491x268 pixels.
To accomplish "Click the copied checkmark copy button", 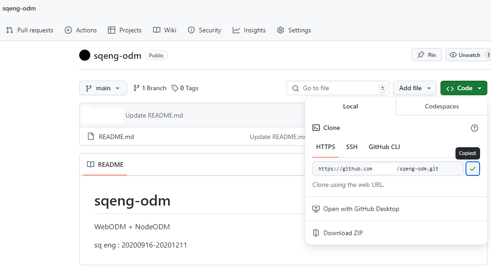I will pyautogui.click(x=472, y=169).
